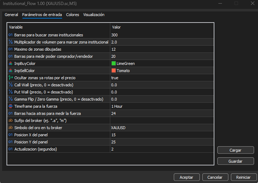Click the boolean arrow icon by Ocultar zonas
This screenshot has width=258, height=183.
click(x=11, y=78)
